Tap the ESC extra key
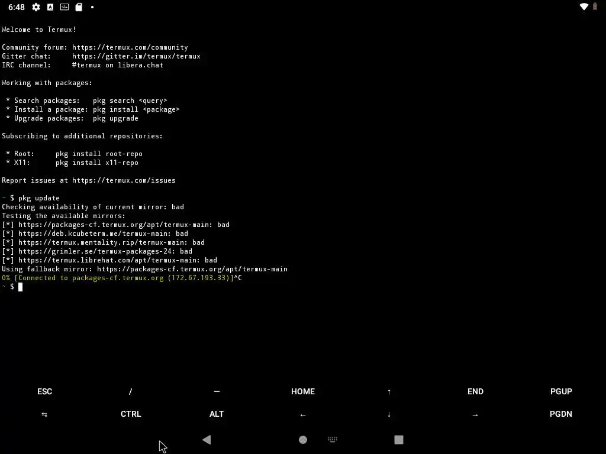The height and width of the screenshot is (454, 606). click(44, 391)
